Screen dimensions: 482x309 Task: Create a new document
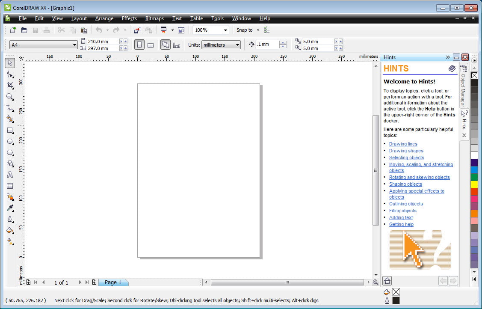pos(13,30)
